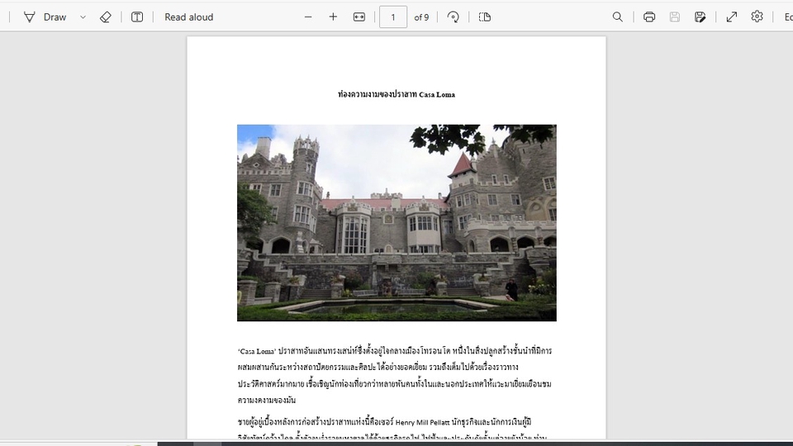Select the Draw pen tool

click(45, 17)
